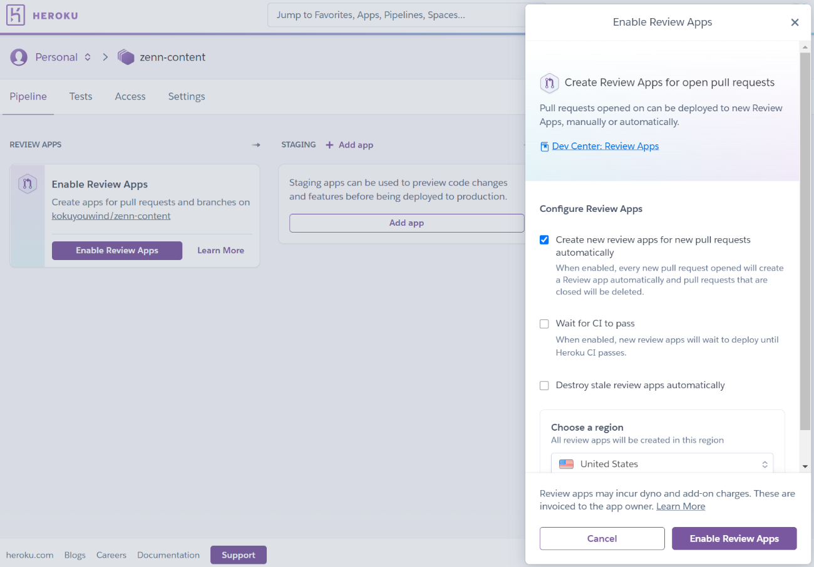
Task: Click the Review Apps hexagon icon in card
Action: tap(27, 184)
